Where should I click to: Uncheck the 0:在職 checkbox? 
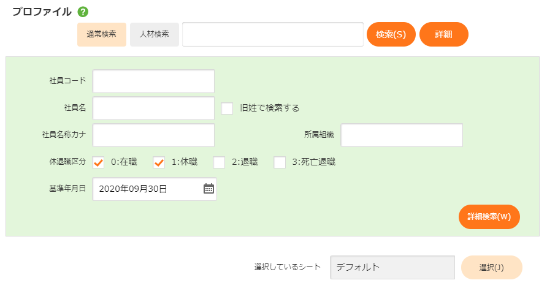click(98, 162)
